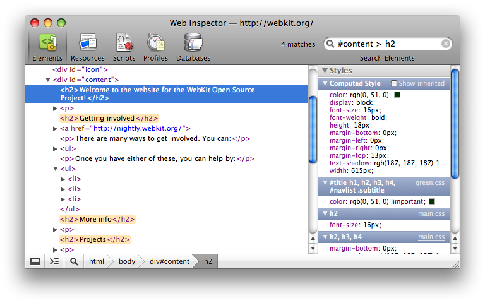Show the console using the status bar icon
This screenshot has height=303, width=485.
(x=54, y=261)
